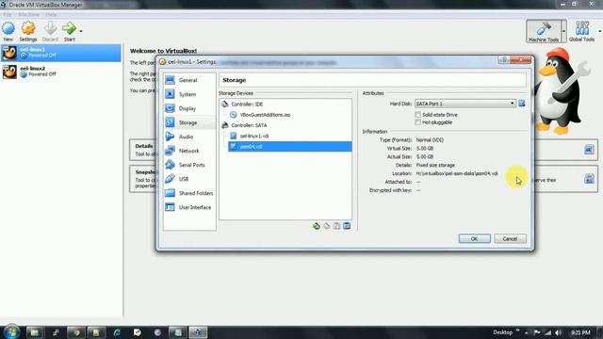Image resolution: width=603 pixels, height=339 pixels.
Task: Select the asm04.vdi disk entry
Action: point(290,147)
